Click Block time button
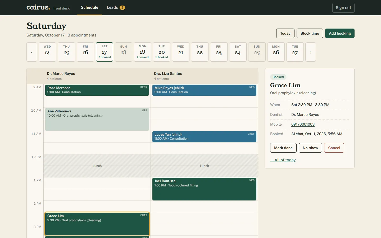The height and width of the screenshot is (238, 381). 310,33
